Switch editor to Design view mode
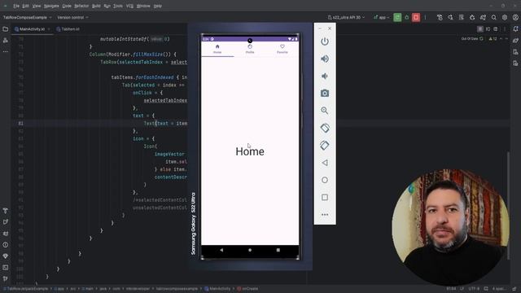Screen dimensions: 521x293 pos(496,29)
